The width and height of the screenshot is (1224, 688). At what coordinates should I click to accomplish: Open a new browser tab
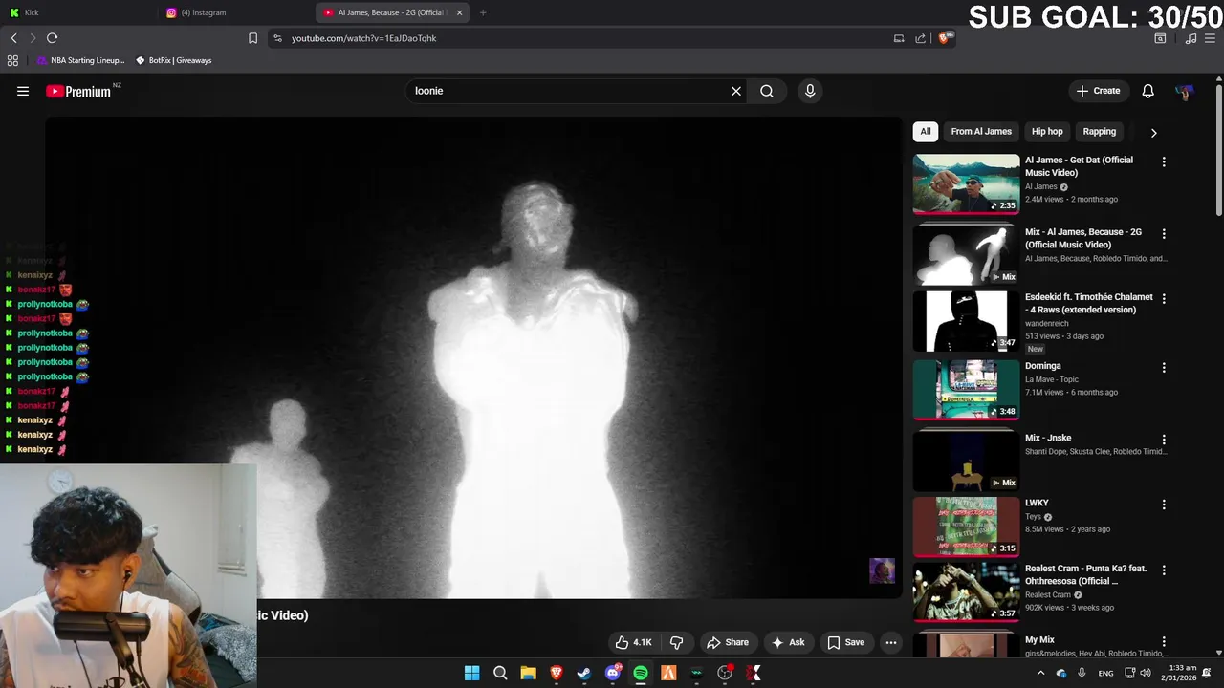pyautogui.click(x=483, y=12)
